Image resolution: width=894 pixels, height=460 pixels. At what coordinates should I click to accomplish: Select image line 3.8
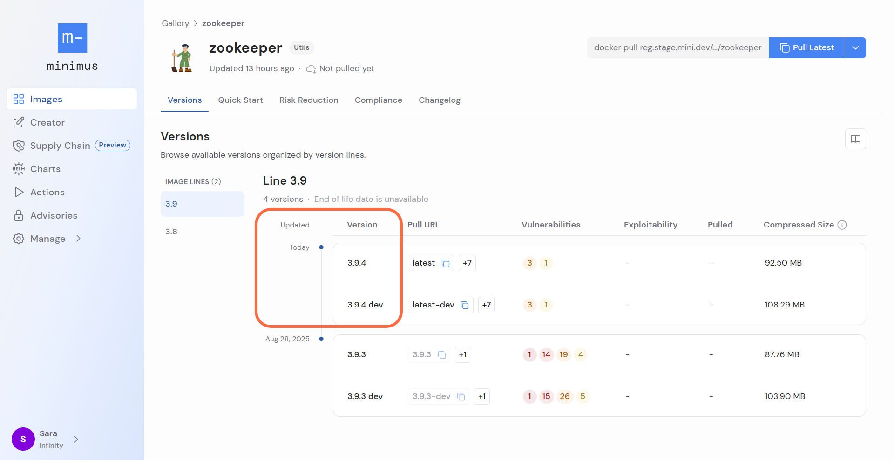[203, 232]
